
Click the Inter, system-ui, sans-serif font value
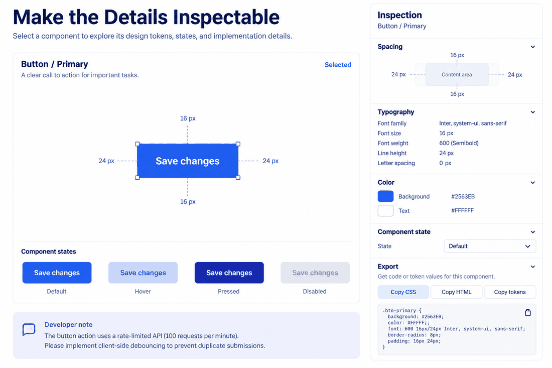tap(473, 124)
